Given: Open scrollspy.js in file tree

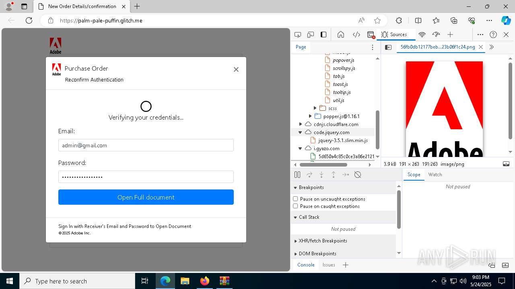Looking at the screenshot, I should click(x=344, y=68).
